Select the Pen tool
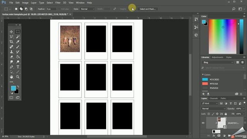This screenshot has width=247, height=139. click(11, 67)
